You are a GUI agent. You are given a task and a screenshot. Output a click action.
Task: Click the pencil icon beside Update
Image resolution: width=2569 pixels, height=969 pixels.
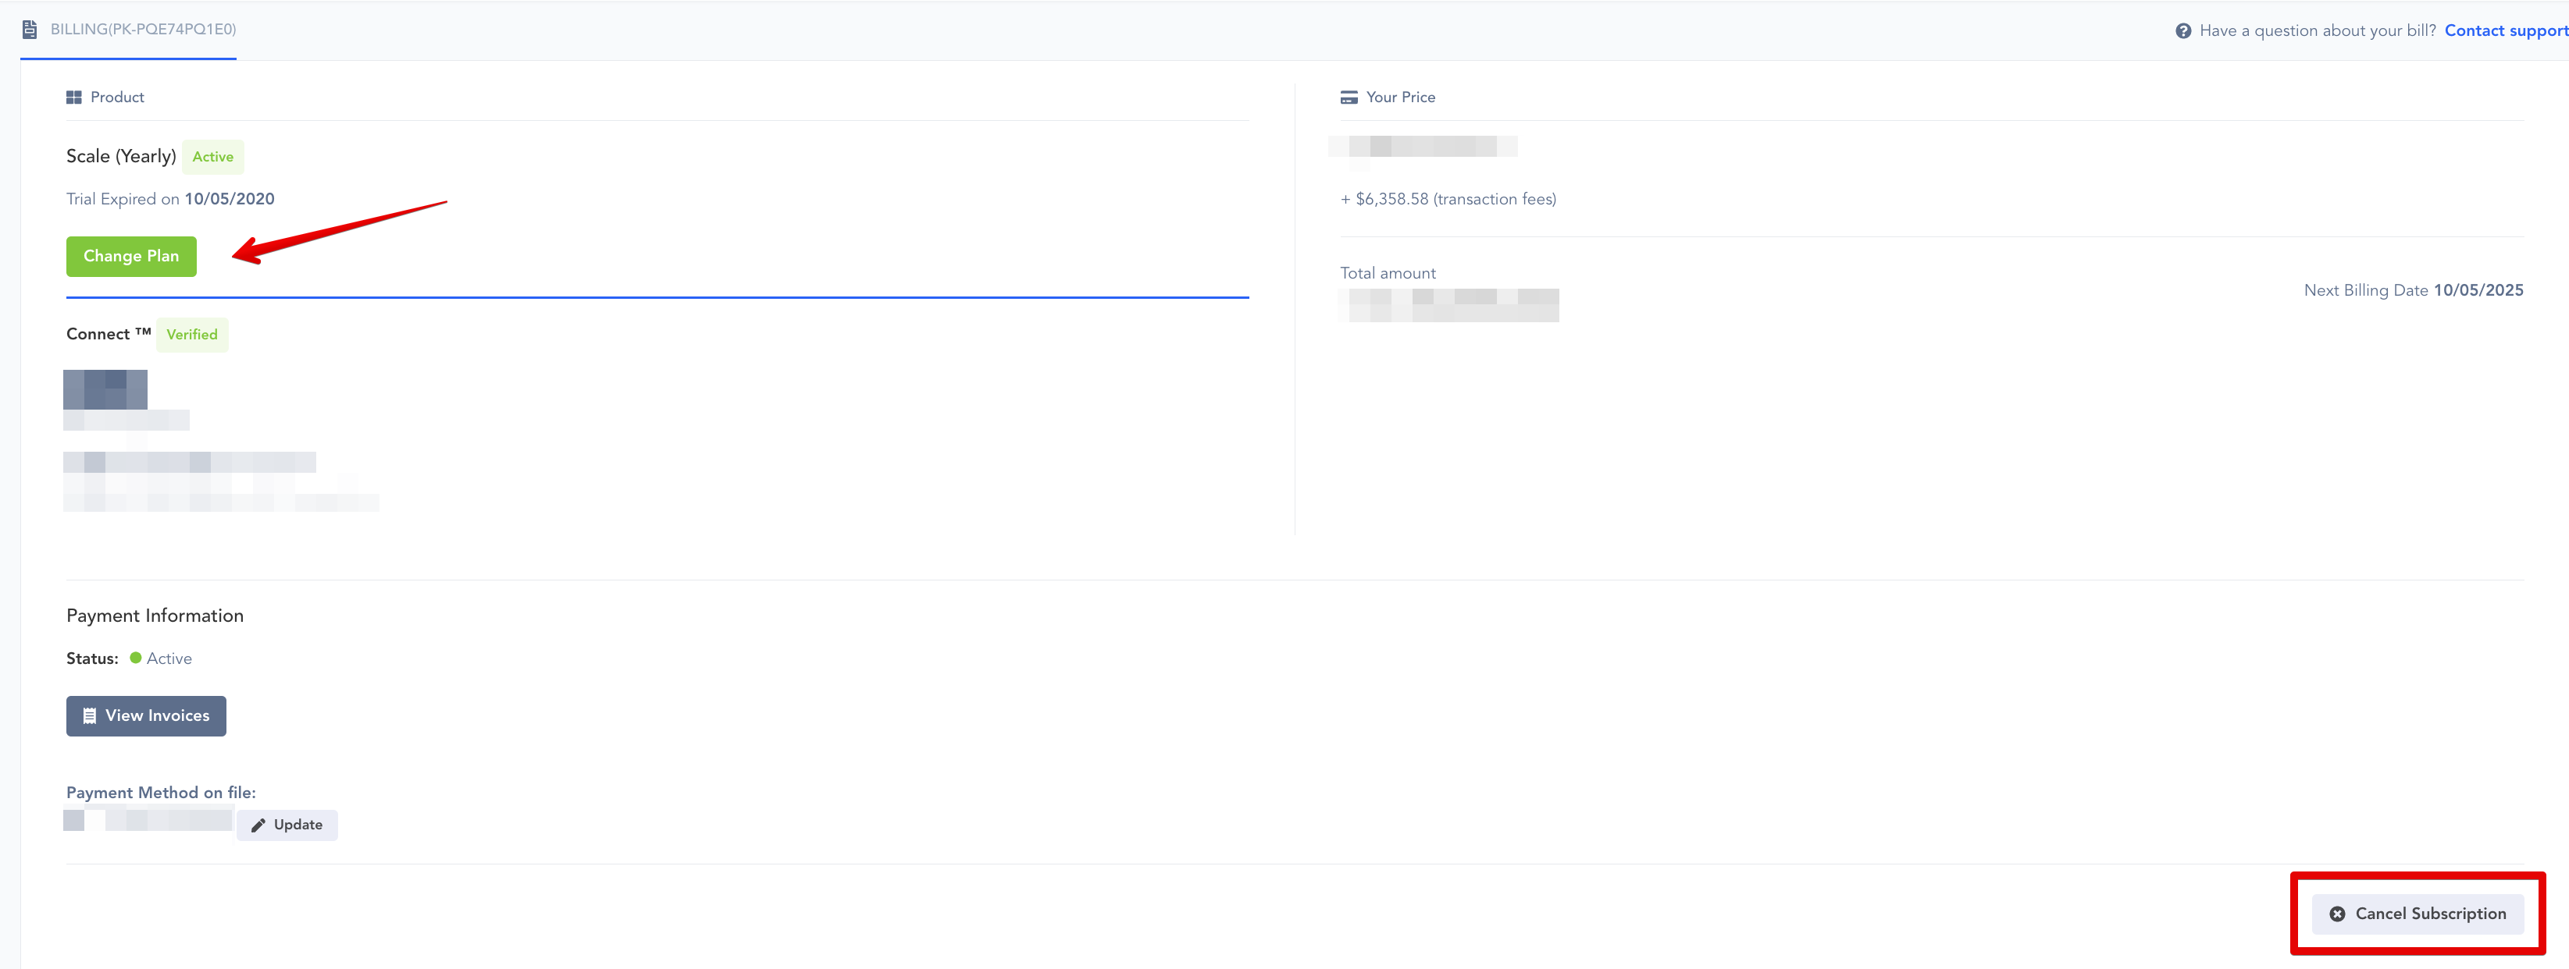[258, 825]
